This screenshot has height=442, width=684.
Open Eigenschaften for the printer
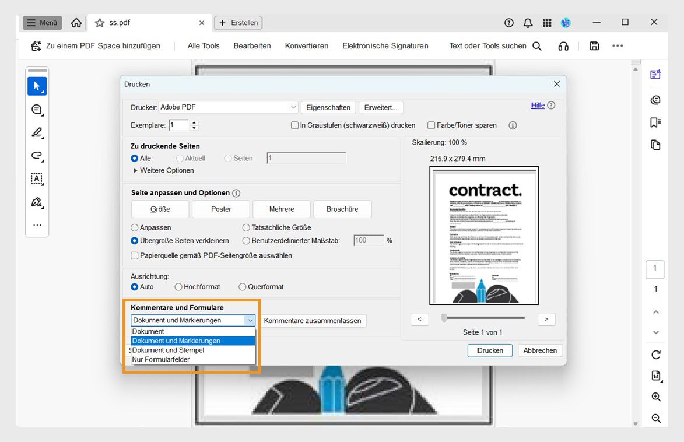(x=328, y=107)
